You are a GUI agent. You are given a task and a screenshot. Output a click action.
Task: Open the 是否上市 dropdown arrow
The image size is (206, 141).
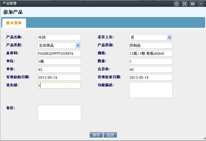point(169,37)
